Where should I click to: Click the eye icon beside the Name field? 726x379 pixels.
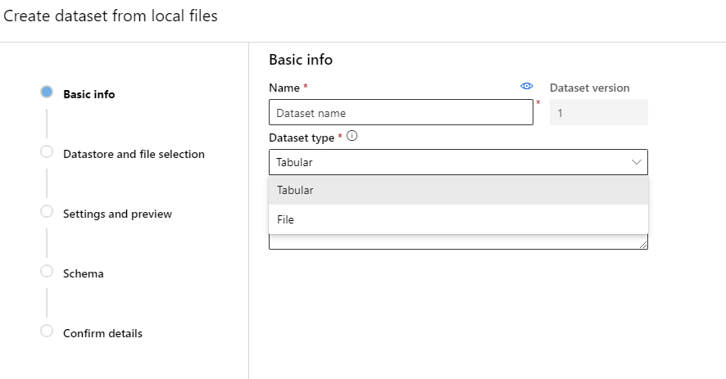(526, 86)
